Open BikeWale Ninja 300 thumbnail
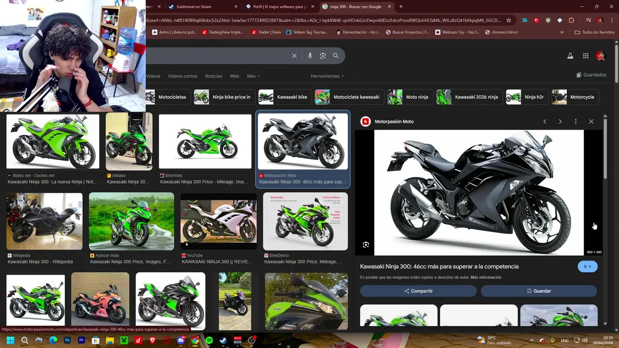This screenshot has height=348, width=619. pyautogui.click(x=205, y=141)
